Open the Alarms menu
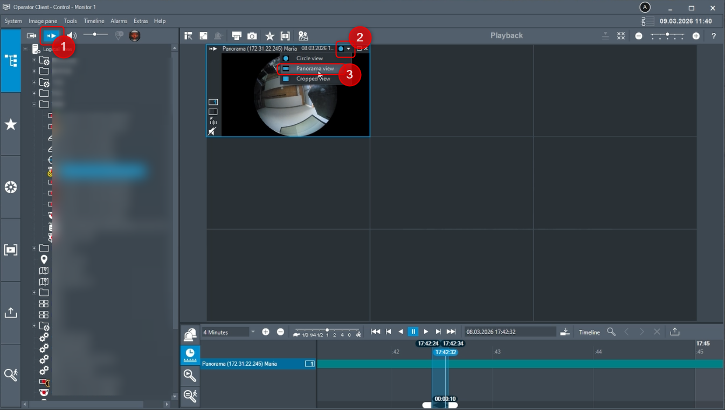Image resolution: width=725 pixels, height=410 pixels. [x=119, y=21]
